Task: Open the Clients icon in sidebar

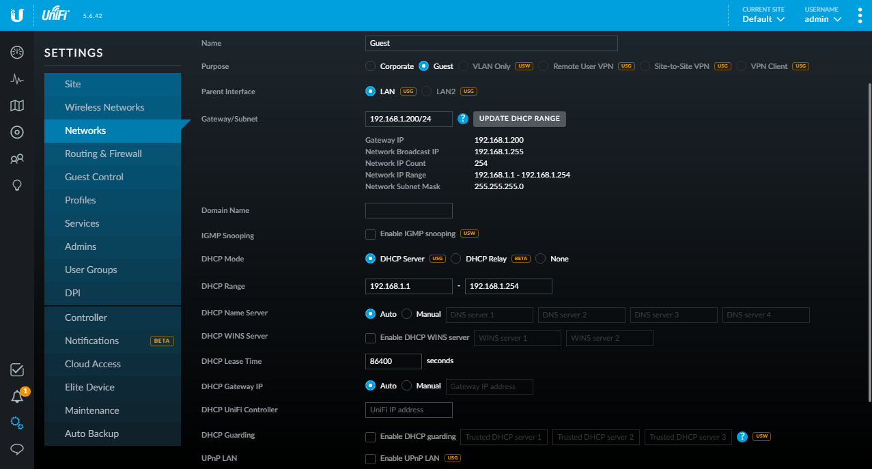Action: pyautogui.click(x=17, y=159)
